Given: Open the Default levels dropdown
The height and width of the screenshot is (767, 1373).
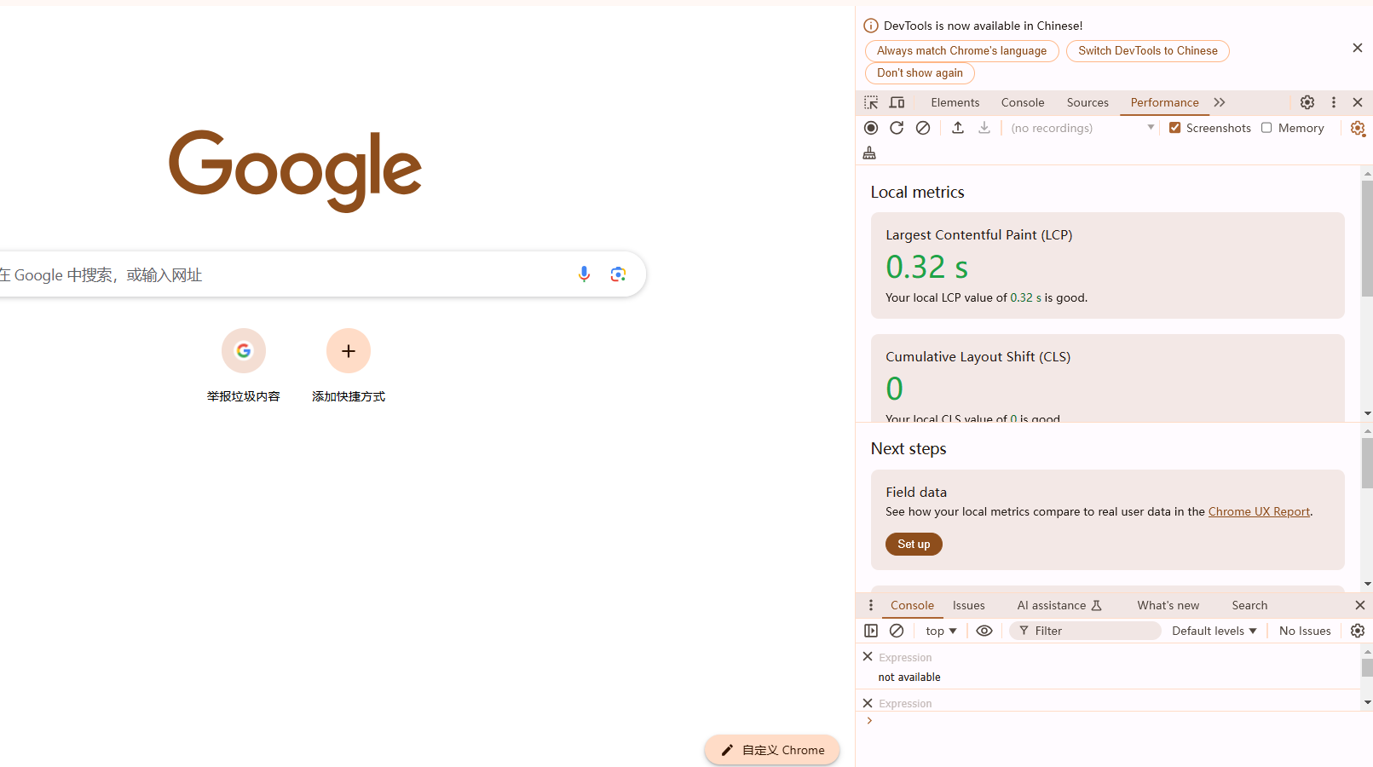Looking at the screenshot, I should click(1214, 631).
